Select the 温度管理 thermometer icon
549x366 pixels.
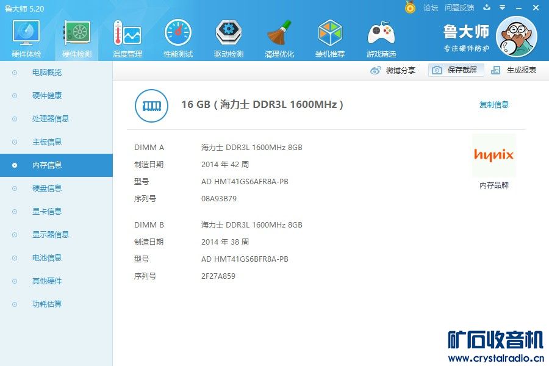pyautogui.click(x=127, y=34)
